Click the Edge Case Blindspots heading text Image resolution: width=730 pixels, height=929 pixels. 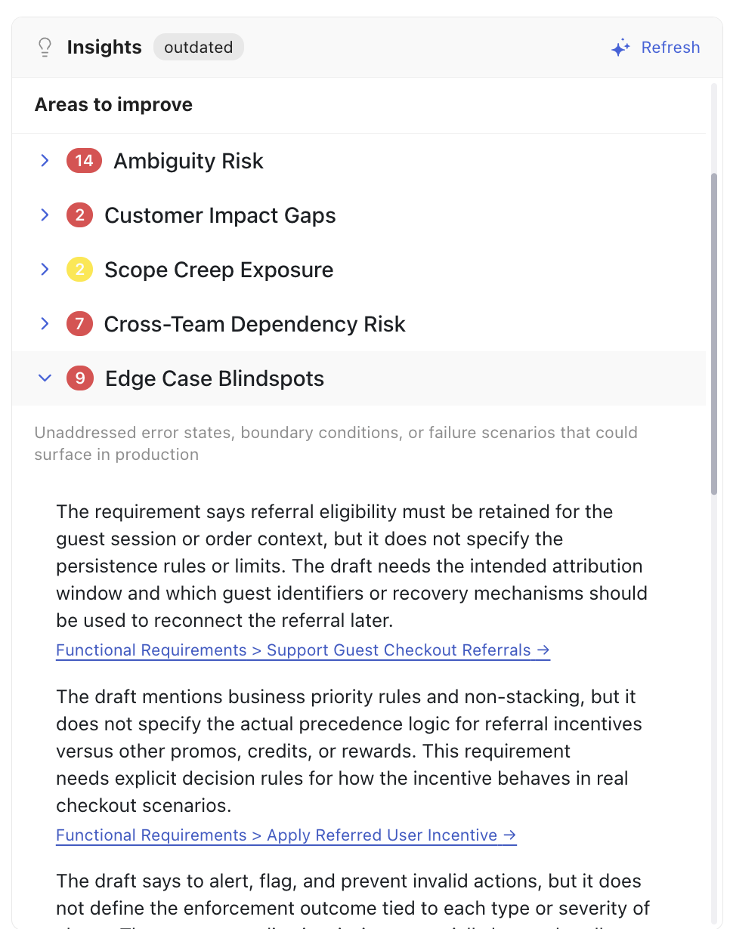tap(215, 378)
